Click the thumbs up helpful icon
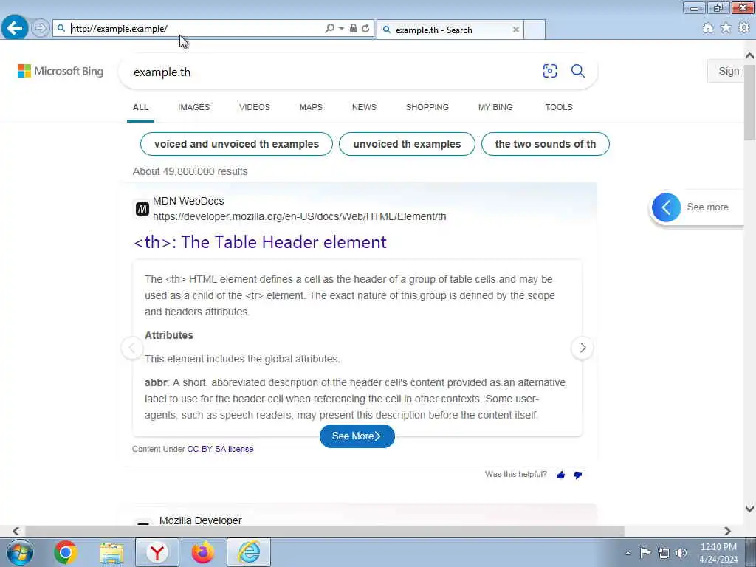756x567 pixels. [x=560, y=475]
